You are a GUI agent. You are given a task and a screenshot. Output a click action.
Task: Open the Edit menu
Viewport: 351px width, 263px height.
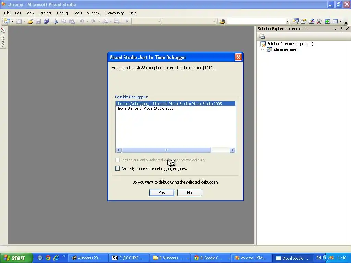(x=18, y=13)
